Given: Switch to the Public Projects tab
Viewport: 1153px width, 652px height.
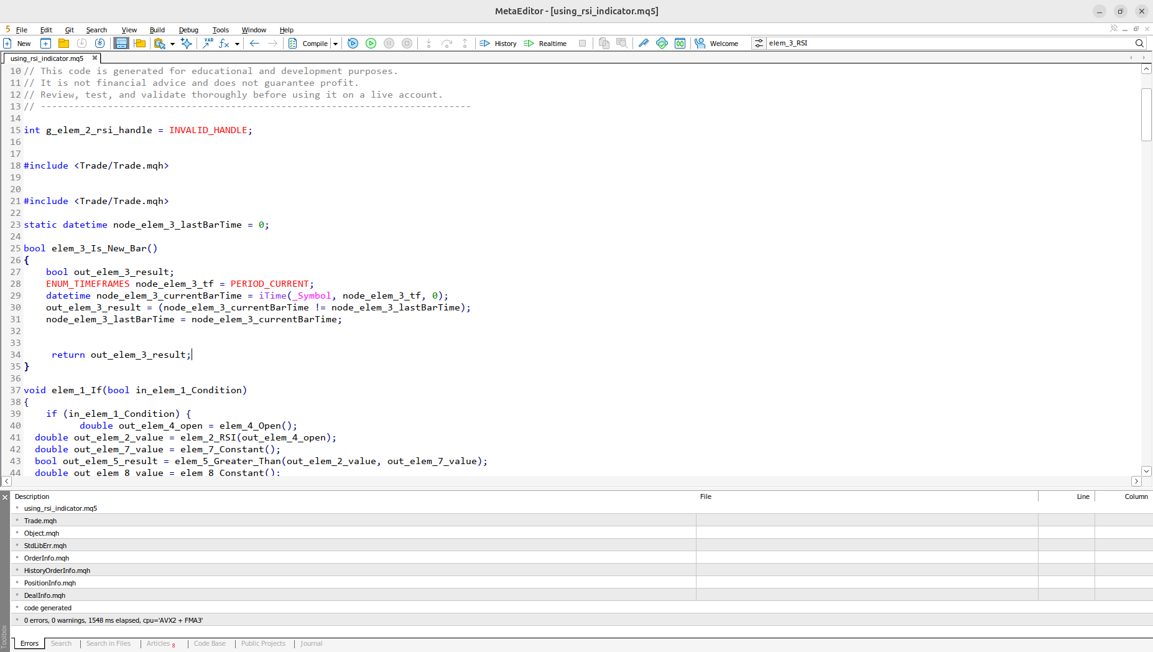Looking at the screenshot, I should (x=263, y=643).
